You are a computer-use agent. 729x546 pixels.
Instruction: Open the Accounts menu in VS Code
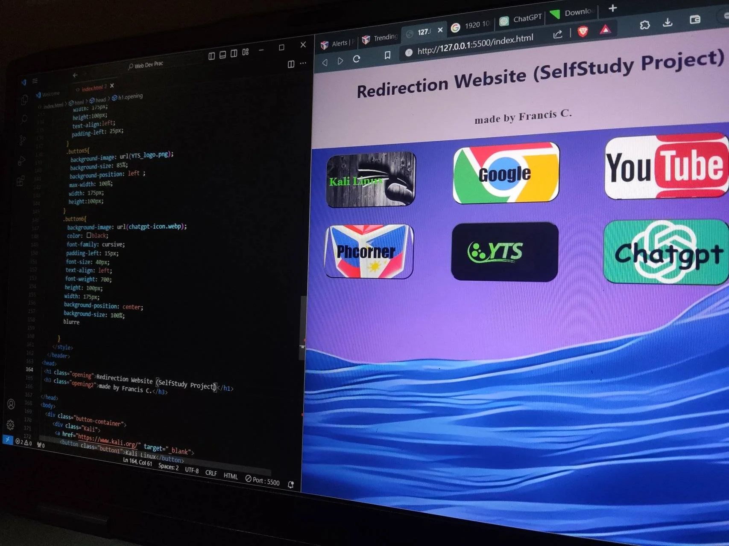point(11,404)
